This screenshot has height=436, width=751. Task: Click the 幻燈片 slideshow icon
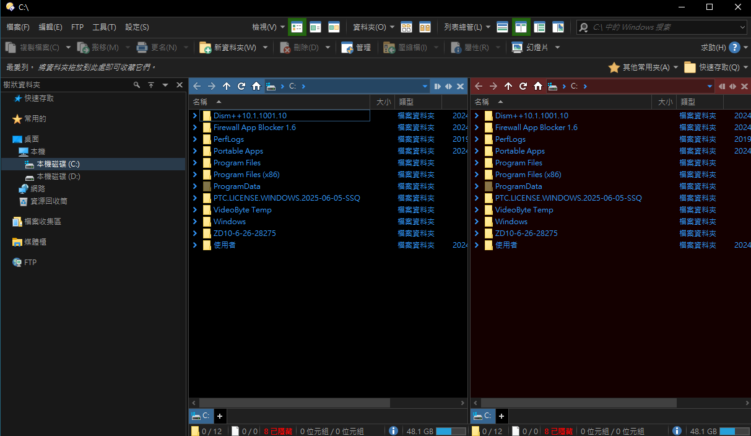pyautogui.click(x=517, y=48)
